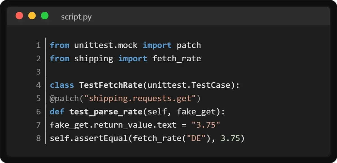Click the word patch on line 1
Screen dimensions: 337x163
click(189, 45)
